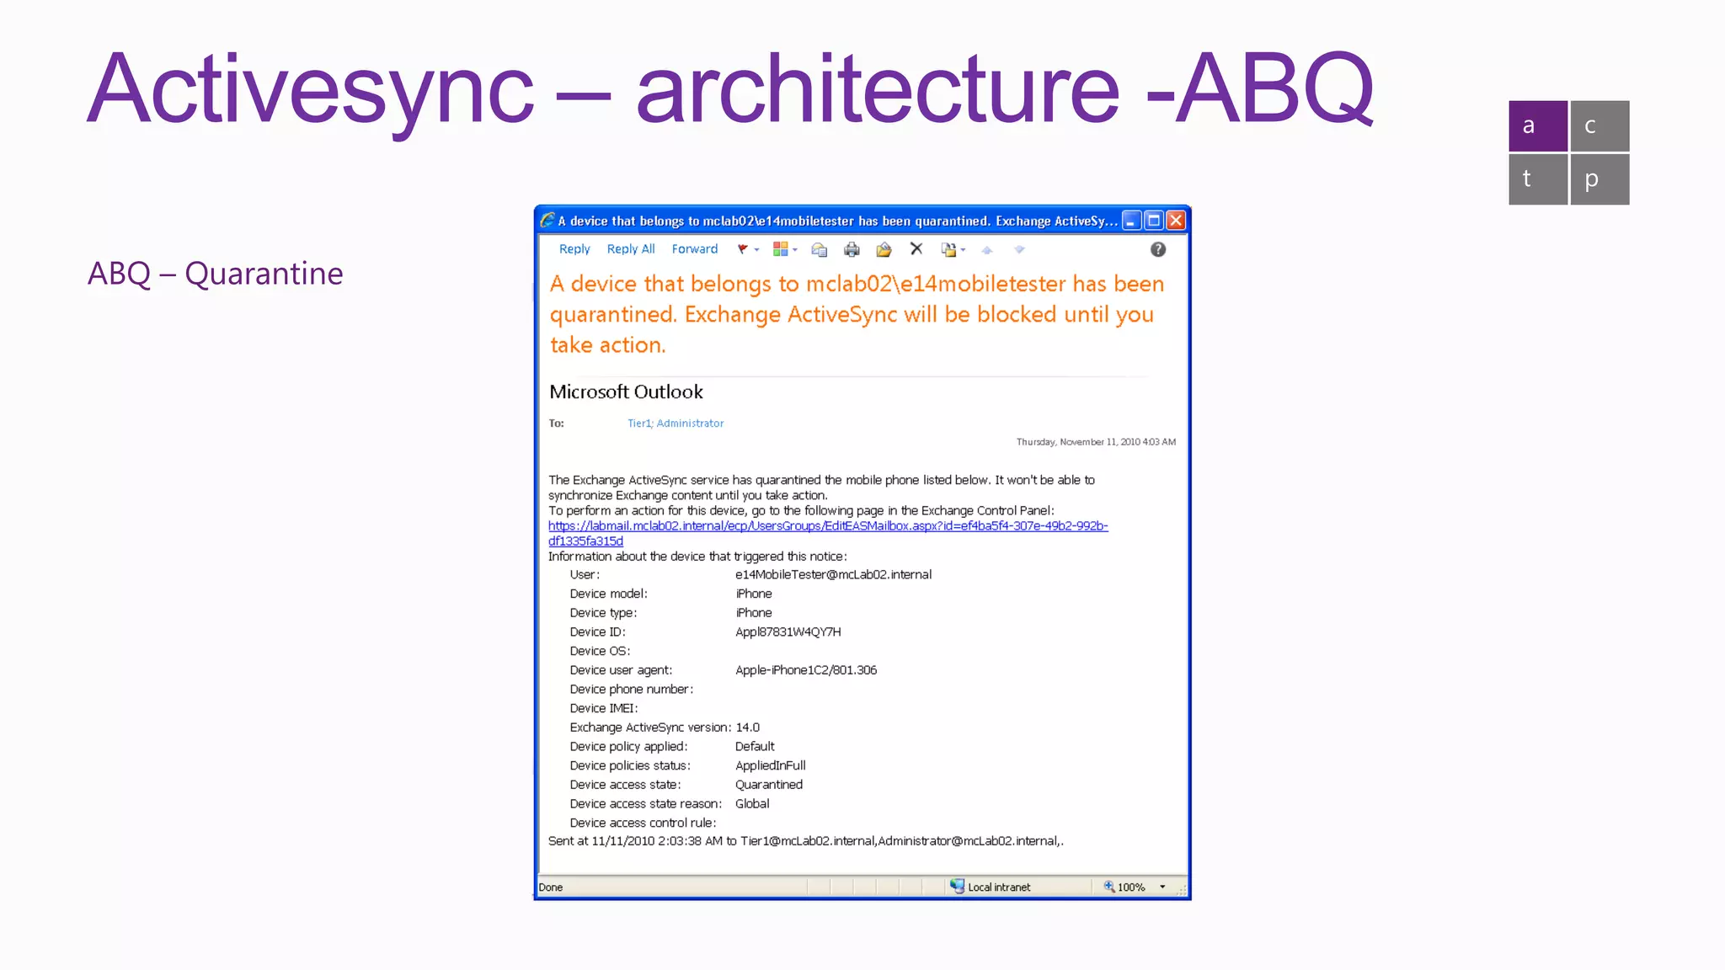
Task: Delete the message with the X icon
Action: [916, 248]
